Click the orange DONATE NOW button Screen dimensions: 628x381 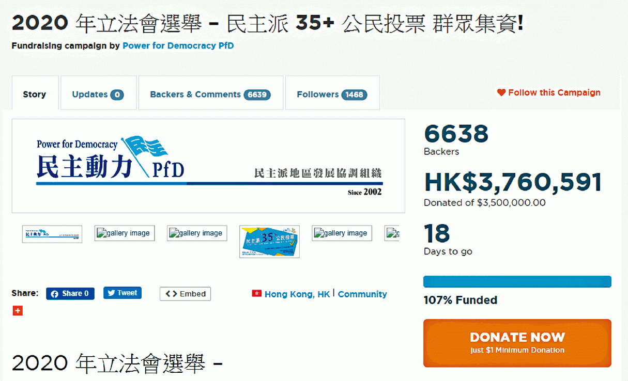pyautogui.click(x=517, y=343)
